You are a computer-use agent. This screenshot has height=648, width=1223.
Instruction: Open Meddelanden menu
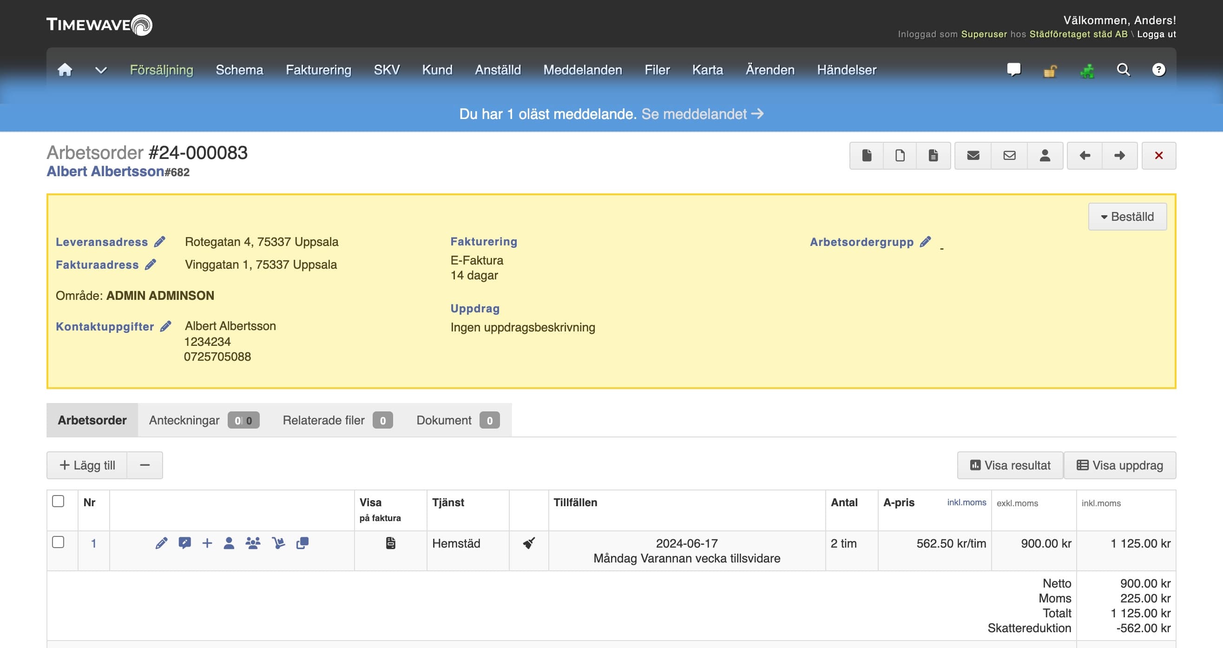pos(583,70)
